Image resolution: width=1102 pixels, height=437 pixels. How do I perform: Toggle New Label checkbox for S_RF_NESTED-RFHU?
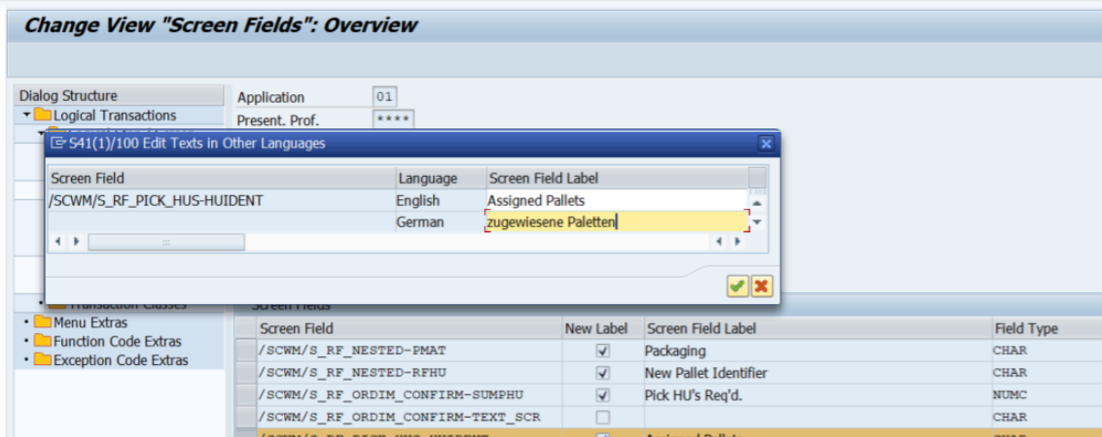point(602,373)
